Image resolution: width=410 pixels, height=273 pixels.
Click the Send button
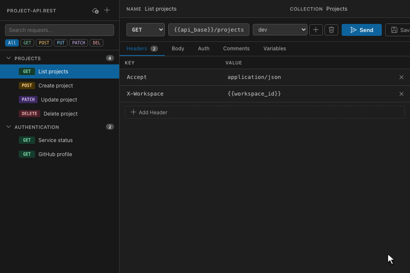362,30
